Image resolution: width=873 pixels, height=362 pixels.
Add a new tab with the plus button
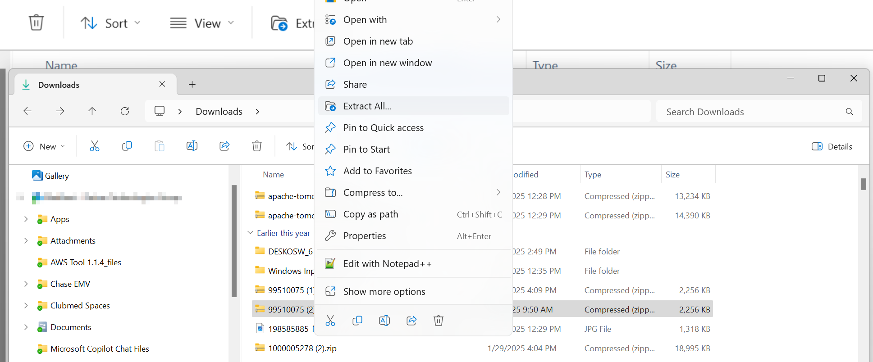click(192, 84)
